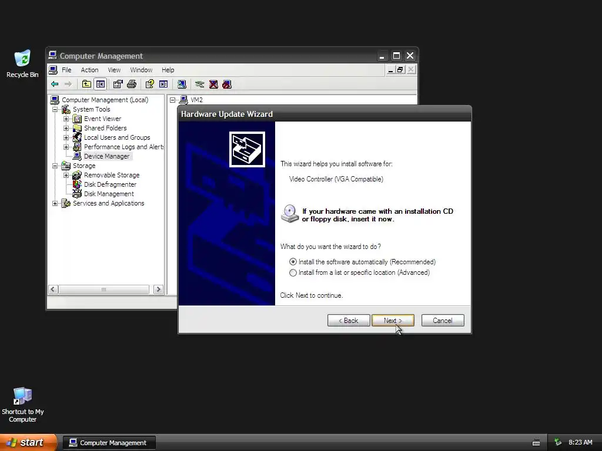602x451 pixels.
Task: Click the tree scrollbar left arrow
Action: click(53, 290)
